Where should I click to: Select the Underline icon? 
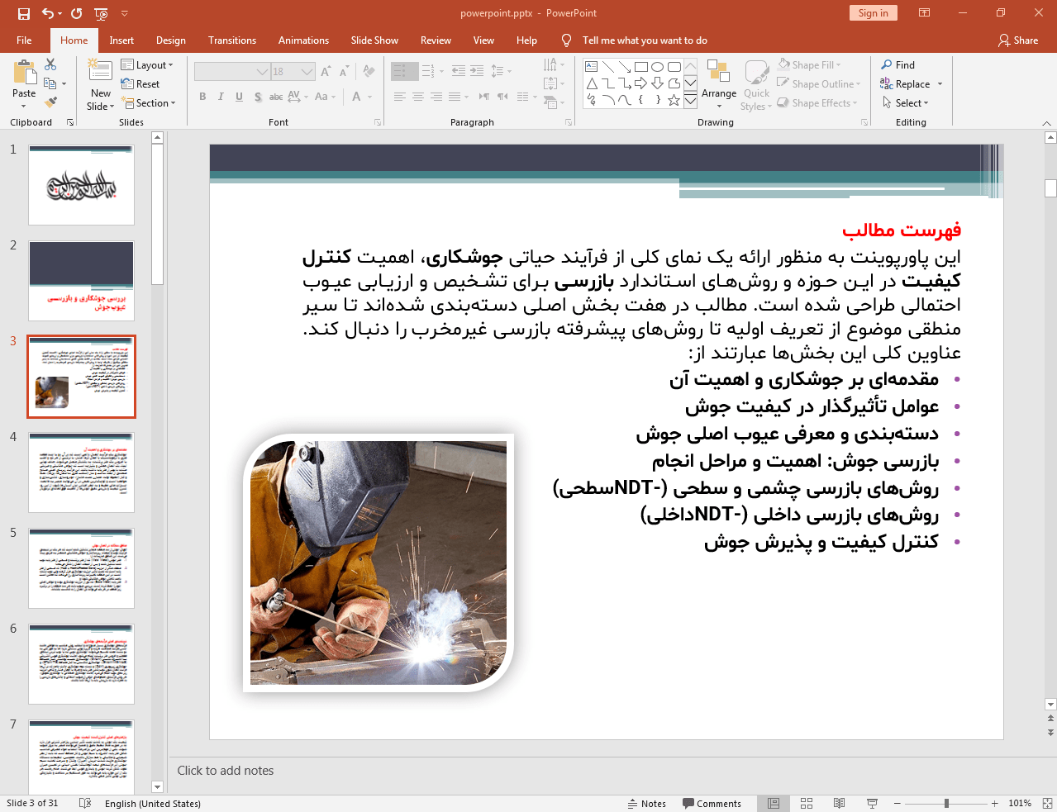238,97
